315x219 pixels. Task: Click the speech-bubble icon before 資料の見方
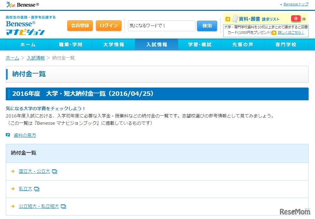click(x=9, y=135)
